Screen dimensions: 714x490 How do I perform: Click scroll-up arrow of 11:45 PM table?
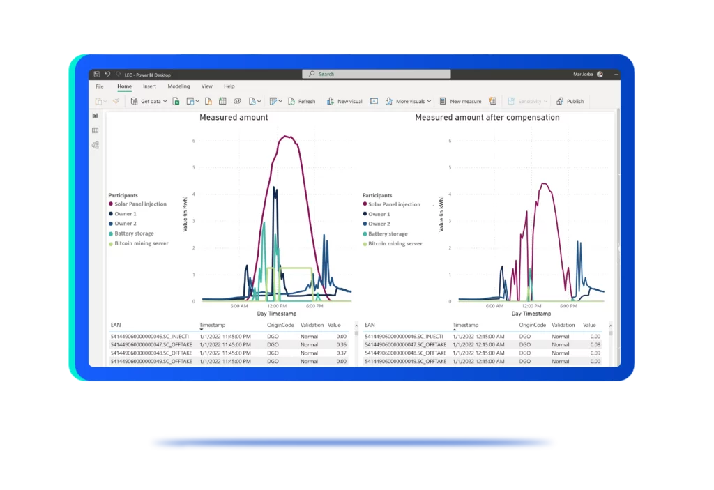[356, 326]
